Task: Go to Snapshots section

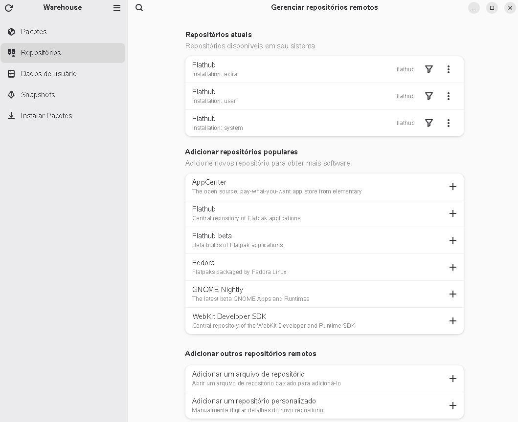Action: point(38,95)
